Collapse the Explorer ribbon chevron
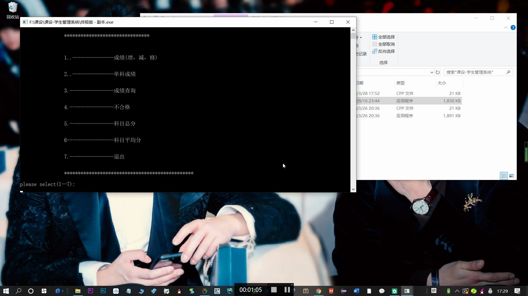 coord(506,28)
